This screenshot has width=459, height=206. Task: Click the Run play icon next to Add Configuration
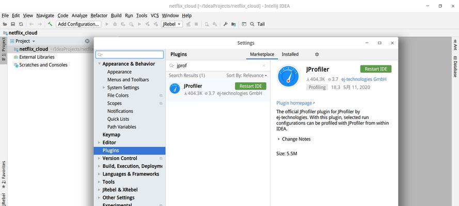point(107,24)
